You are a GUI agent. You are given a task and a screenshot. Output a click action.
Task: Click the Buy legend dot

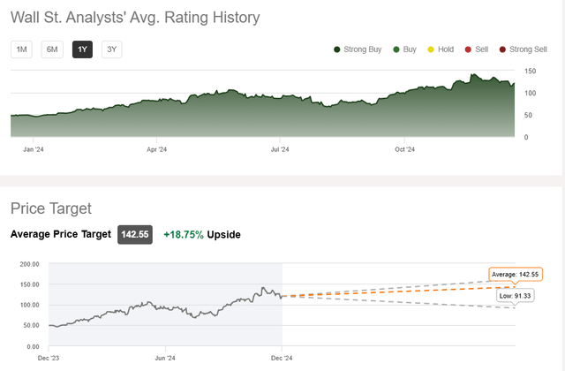[x=397, y=49]
